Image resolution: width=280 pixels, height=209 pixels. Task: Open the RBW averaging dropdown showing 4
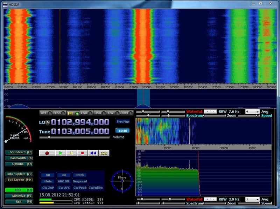pyautogui.click(x=253, y=111)
